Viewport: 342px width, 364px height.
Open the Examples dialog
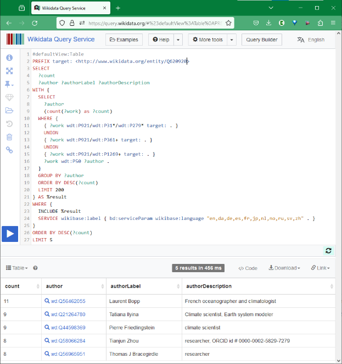[124, 40]
